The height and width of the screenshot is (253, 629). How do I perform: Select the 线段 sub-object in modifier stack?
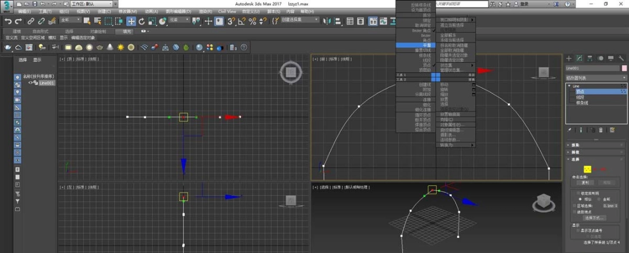point(579,97)
